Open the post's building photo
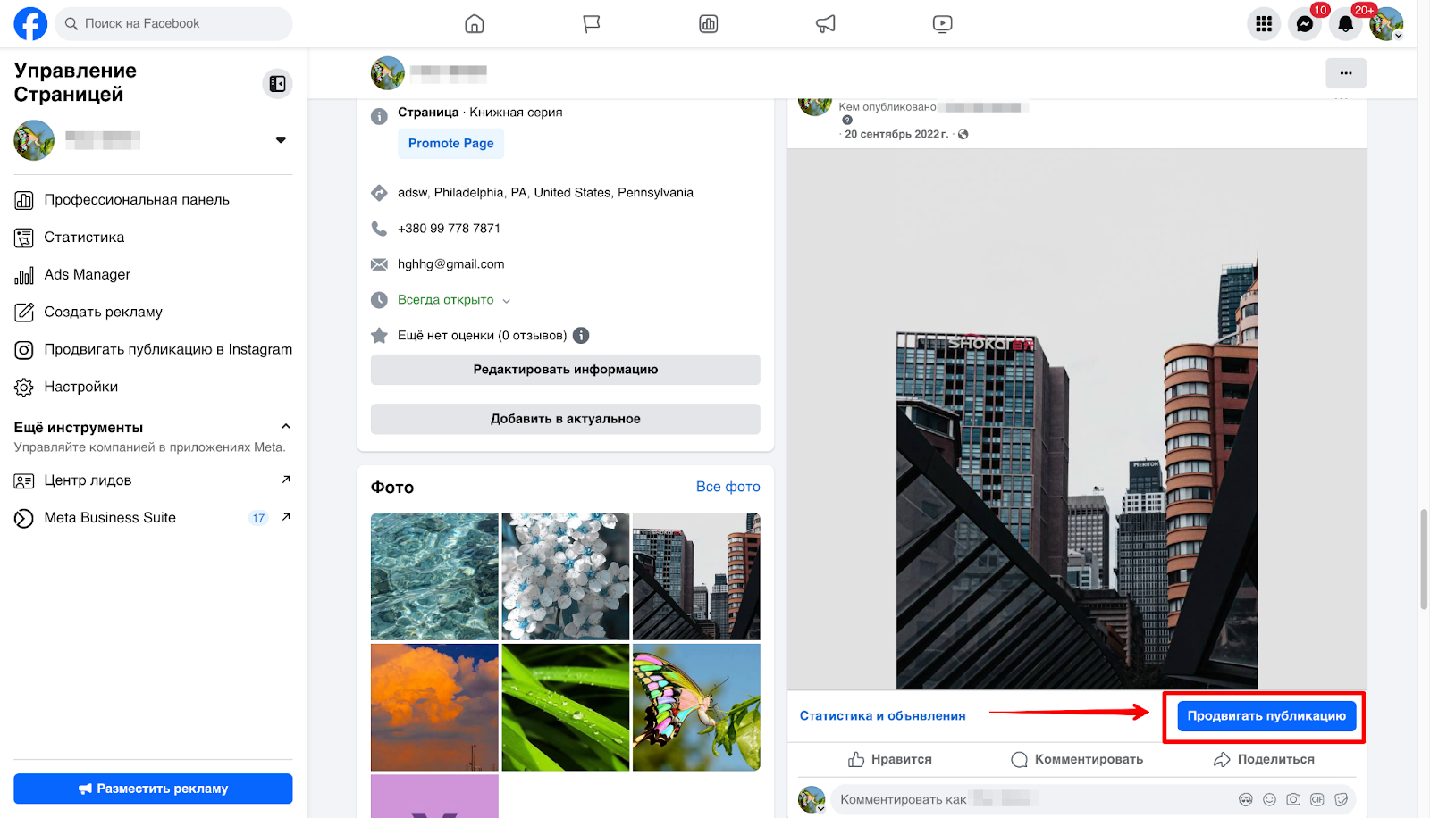 (1077, 419)
